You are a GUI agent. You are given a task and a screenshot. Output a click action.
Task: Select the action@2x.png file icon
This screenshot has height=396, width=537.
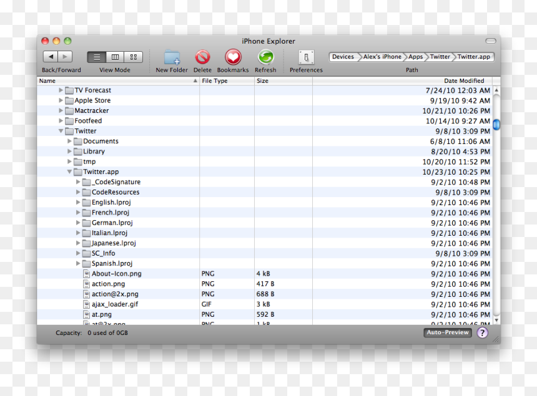[87, 294]
